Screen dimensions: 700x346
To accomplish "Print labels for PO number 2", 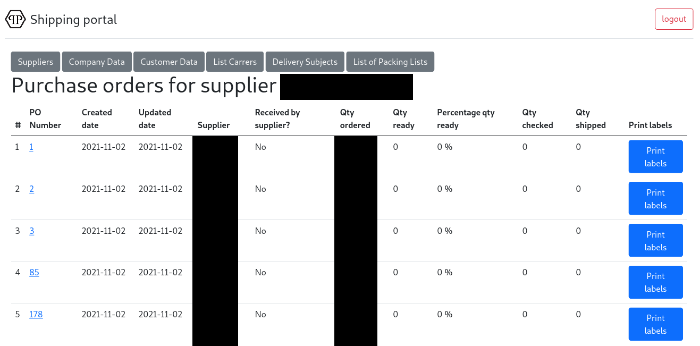I will (x=655, y=199).
